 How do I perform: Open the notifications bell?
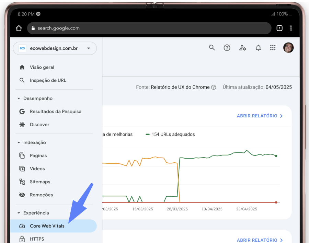coord(258,48)
